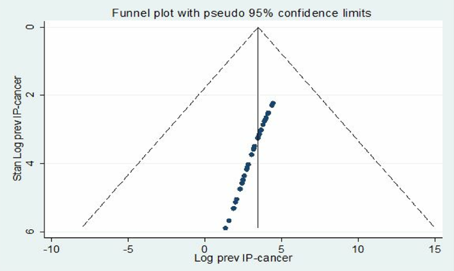454x271 pixels.
Task: Select the left dashed confidence limit line
Action: click(x=170, y=127)
